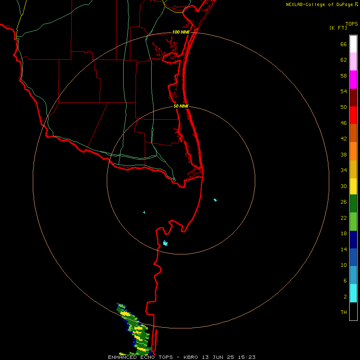Click the legend value 62
The image size is (360, 360).
pos(344,60)
